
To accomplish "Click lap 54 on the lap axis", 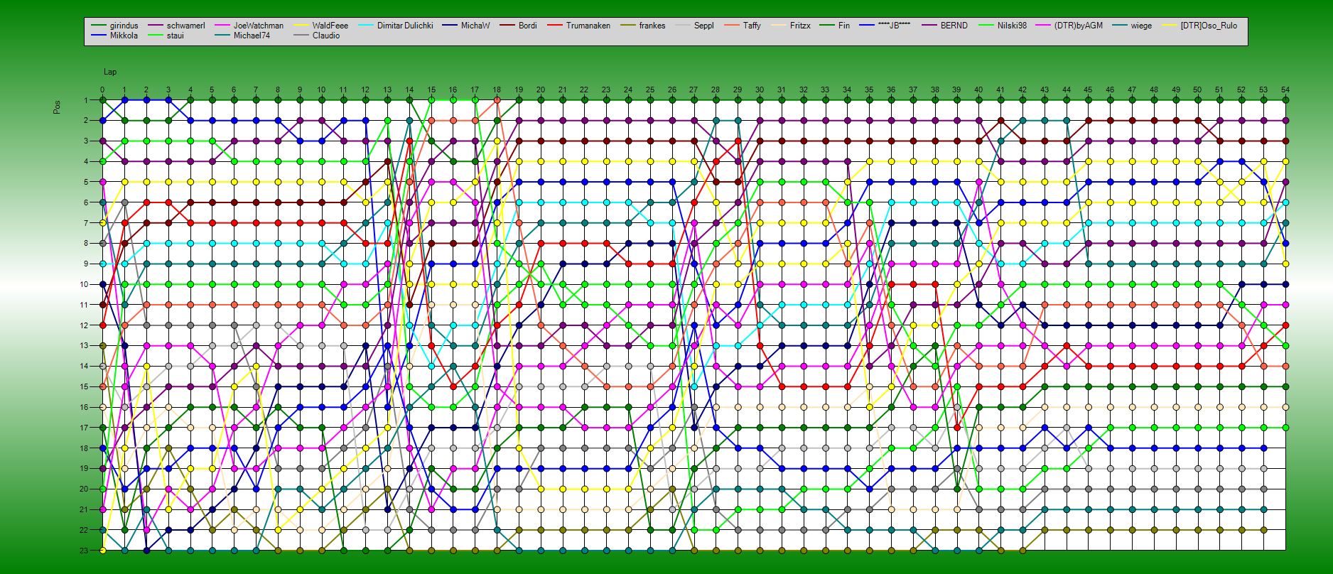I will [1285, 90].
